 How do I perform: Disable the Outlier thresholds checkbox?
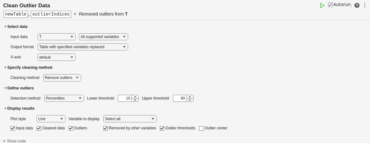tap(162, 128)
